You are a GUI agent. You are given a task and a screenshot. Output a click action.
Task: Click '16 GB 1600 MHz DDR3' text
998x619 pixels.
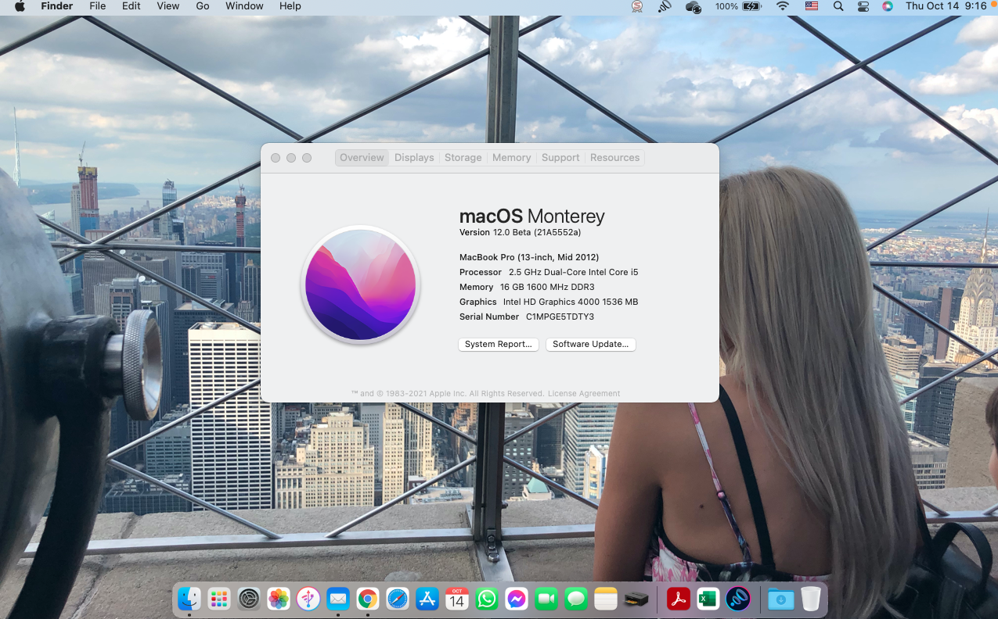(x=547, y=287)
